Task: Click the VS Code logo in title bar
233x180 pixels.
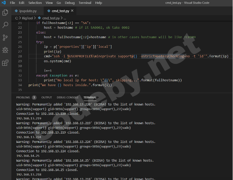Action: pyautogui.click(x=4, y=3)
